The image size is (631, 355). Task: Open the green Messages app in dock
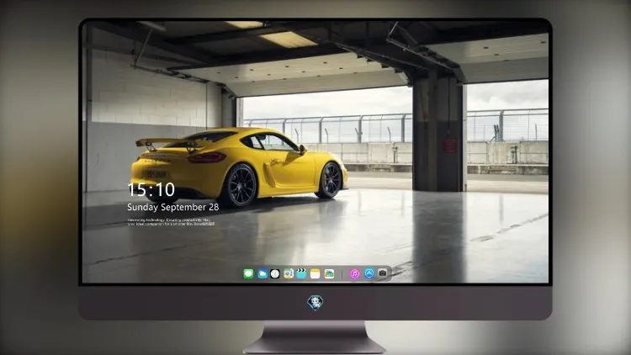pos(248,274)
